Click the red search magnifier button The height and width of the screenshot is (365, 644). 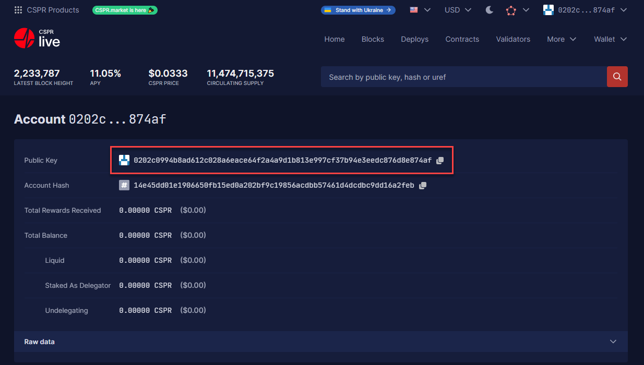click(x=617, y=77)
